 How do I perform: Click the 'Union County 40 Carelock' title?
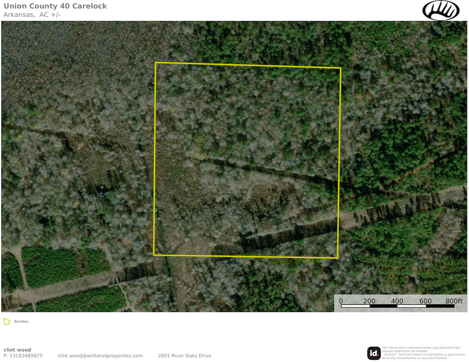55,6
